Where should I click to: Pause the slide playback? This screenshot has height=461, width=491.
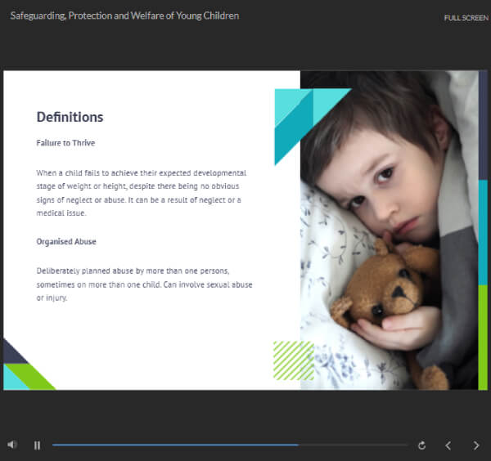(37, 445)
